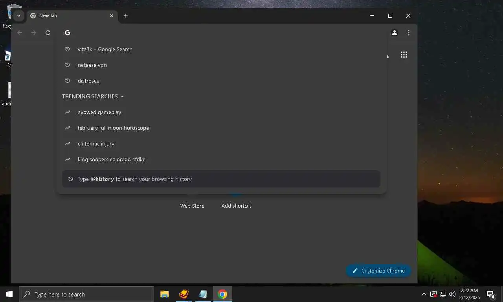The height and width of the screenshot is (302, 503).
Task: Open the orange app icon in taskbar
Action: (184, 294)
